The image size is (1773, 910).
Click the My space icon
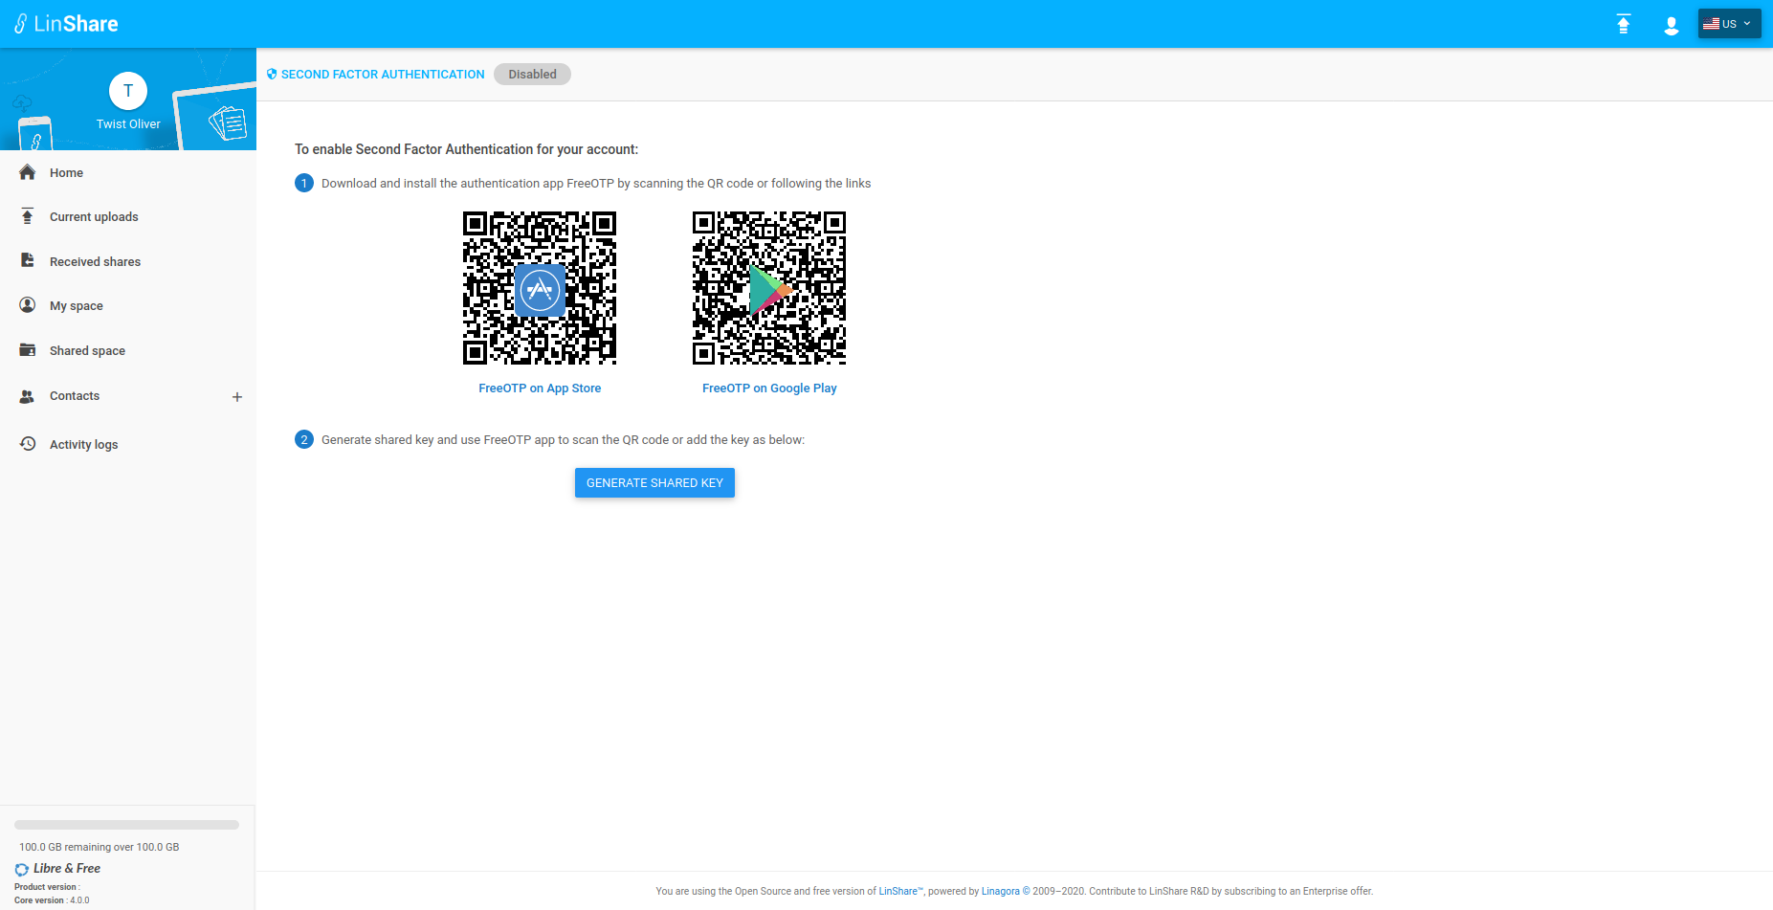pos(28,305)
